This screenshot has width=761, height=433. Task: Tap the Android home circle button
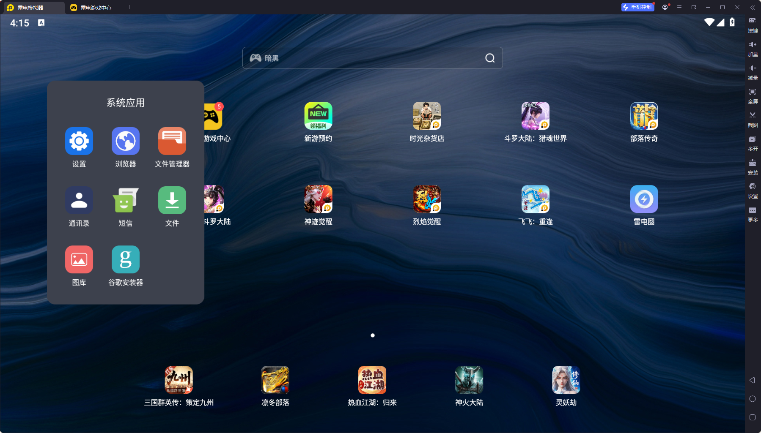[x=752, y=399]
